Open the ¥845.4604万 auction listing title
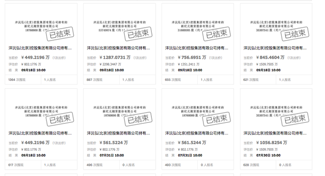Viewport: 325px width, 176px height. pos(275,48)
